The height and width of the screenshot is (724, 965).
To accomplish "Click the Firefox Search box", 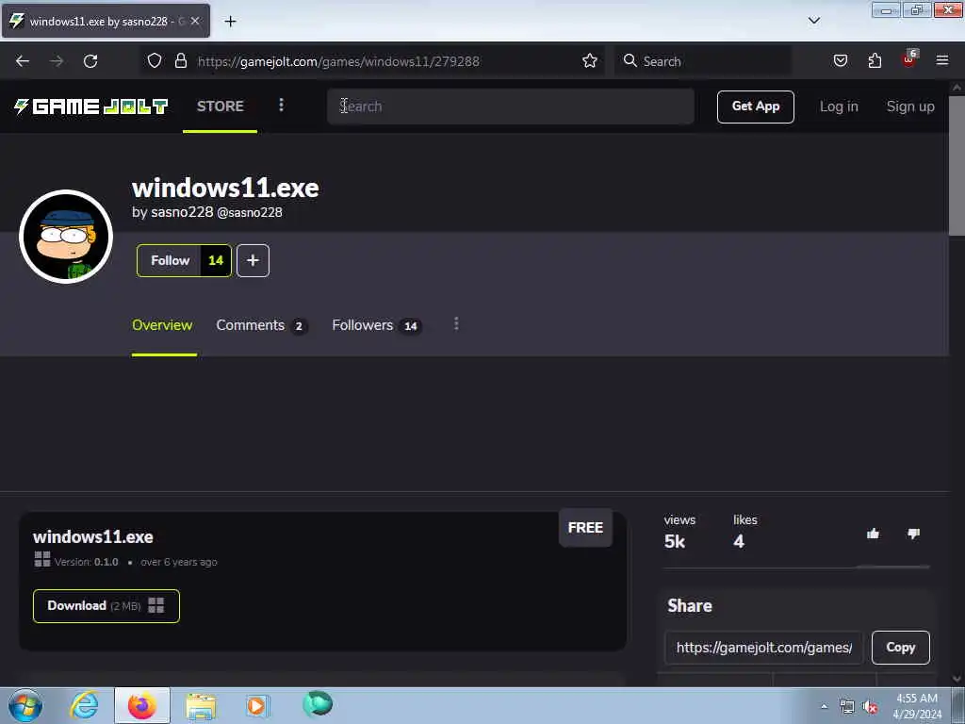I will [703, 61].
